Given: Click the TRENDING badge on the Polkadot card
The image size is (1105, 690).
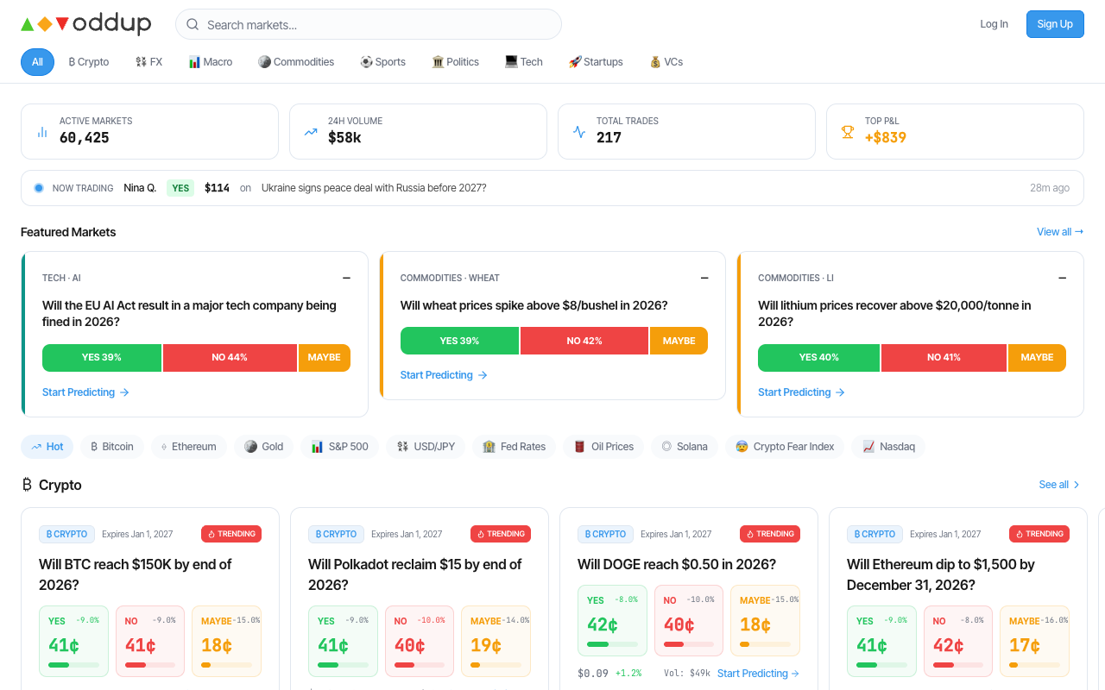Looking at the screenshot, I should [x=501, y=534].
